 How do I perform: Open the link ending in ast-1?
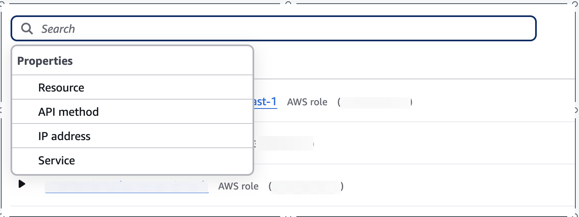pos(265,102)
